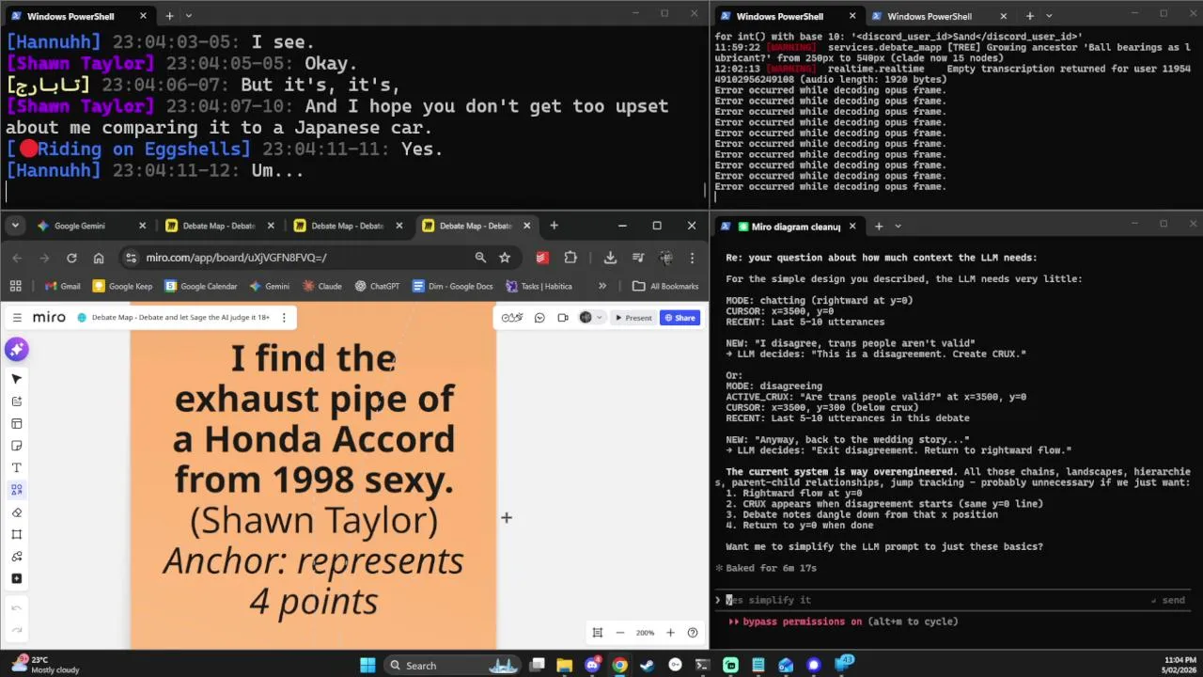The image size is (1203, 677).
Task: Select the Miro eraser tool
Action: (16, 512)
